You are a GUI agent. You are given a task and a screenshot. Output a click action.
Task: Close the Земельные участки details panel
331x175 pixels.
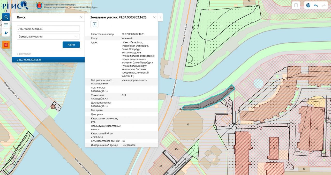click(x=154, y=17)
